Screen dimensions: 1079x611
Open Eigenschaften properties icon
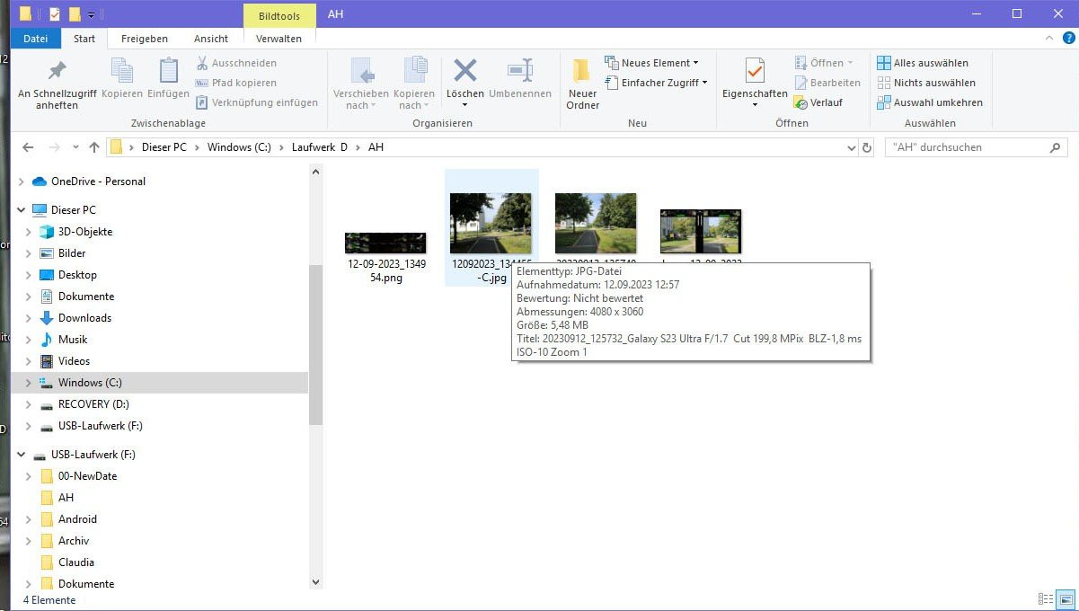pyautogui.click(x=755, y=72)
